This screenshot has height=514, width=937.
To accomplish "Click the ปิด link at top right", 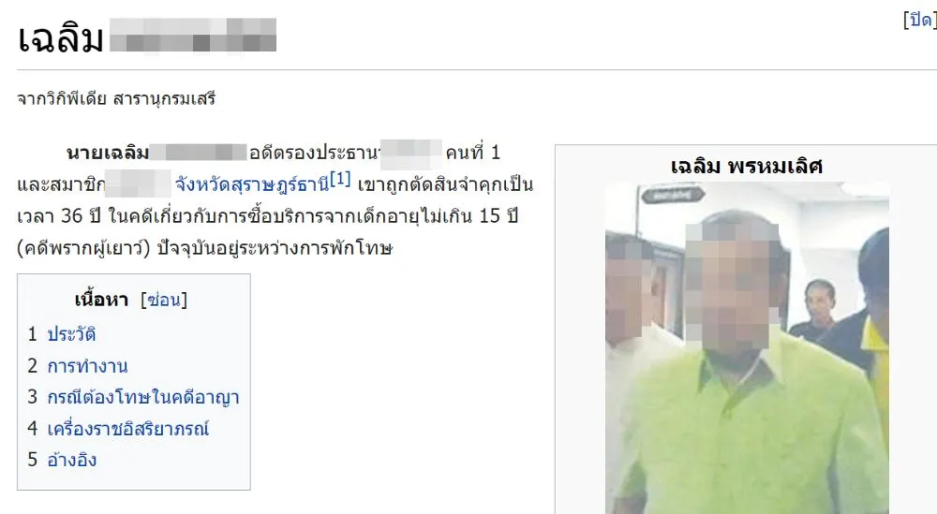I will pos(920,20).
